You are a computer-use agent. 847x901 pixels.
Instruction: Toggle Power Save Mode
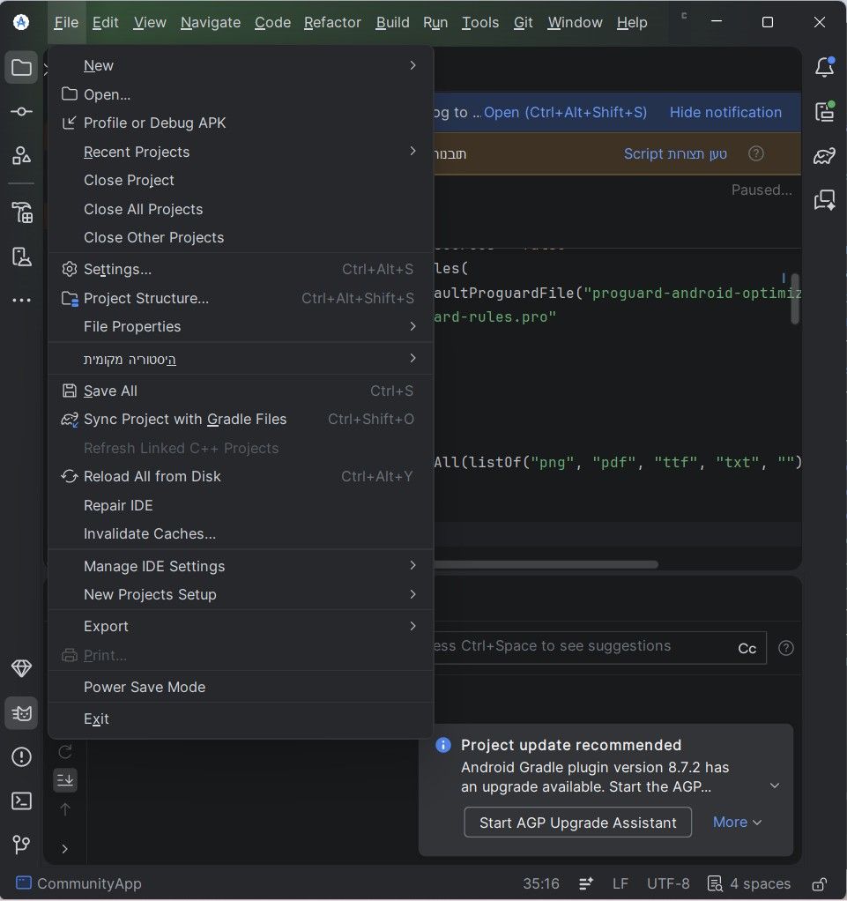(x=241, y=687)
